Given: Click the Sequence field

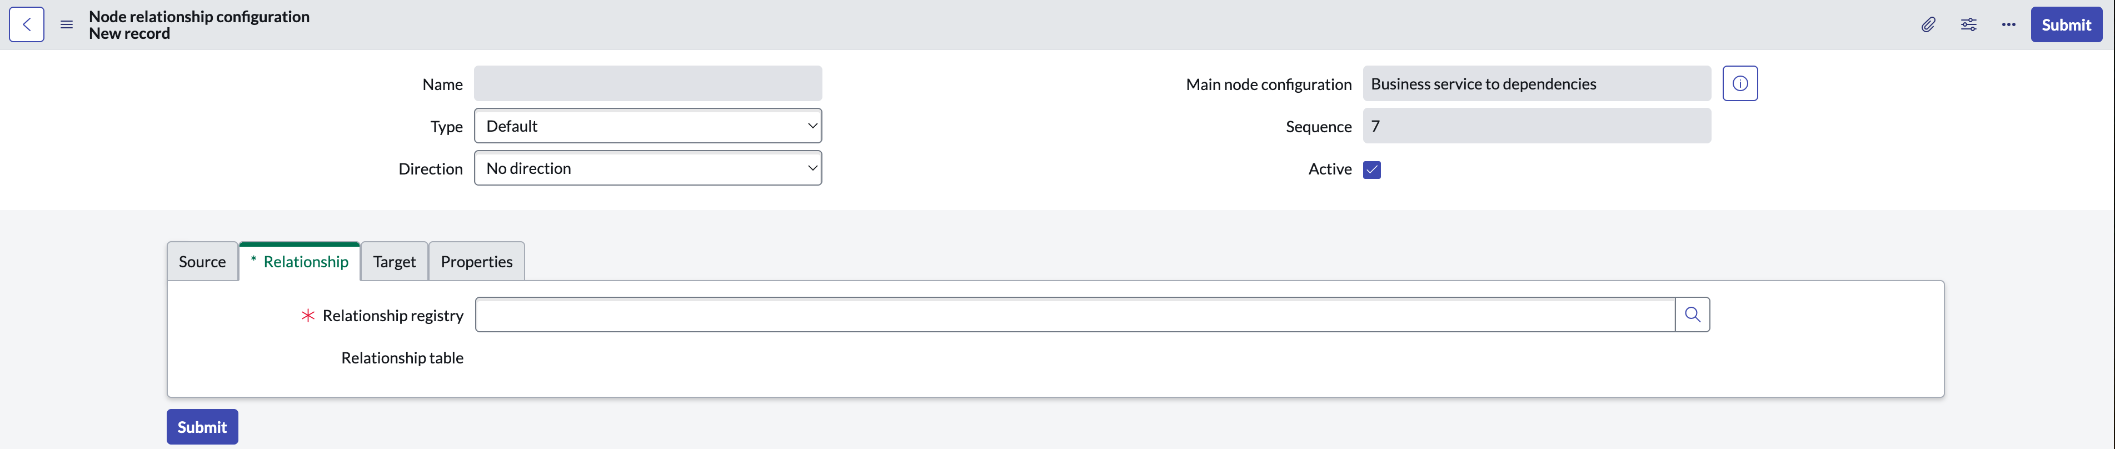Looking at the screenshot, I should (1537, 126).
